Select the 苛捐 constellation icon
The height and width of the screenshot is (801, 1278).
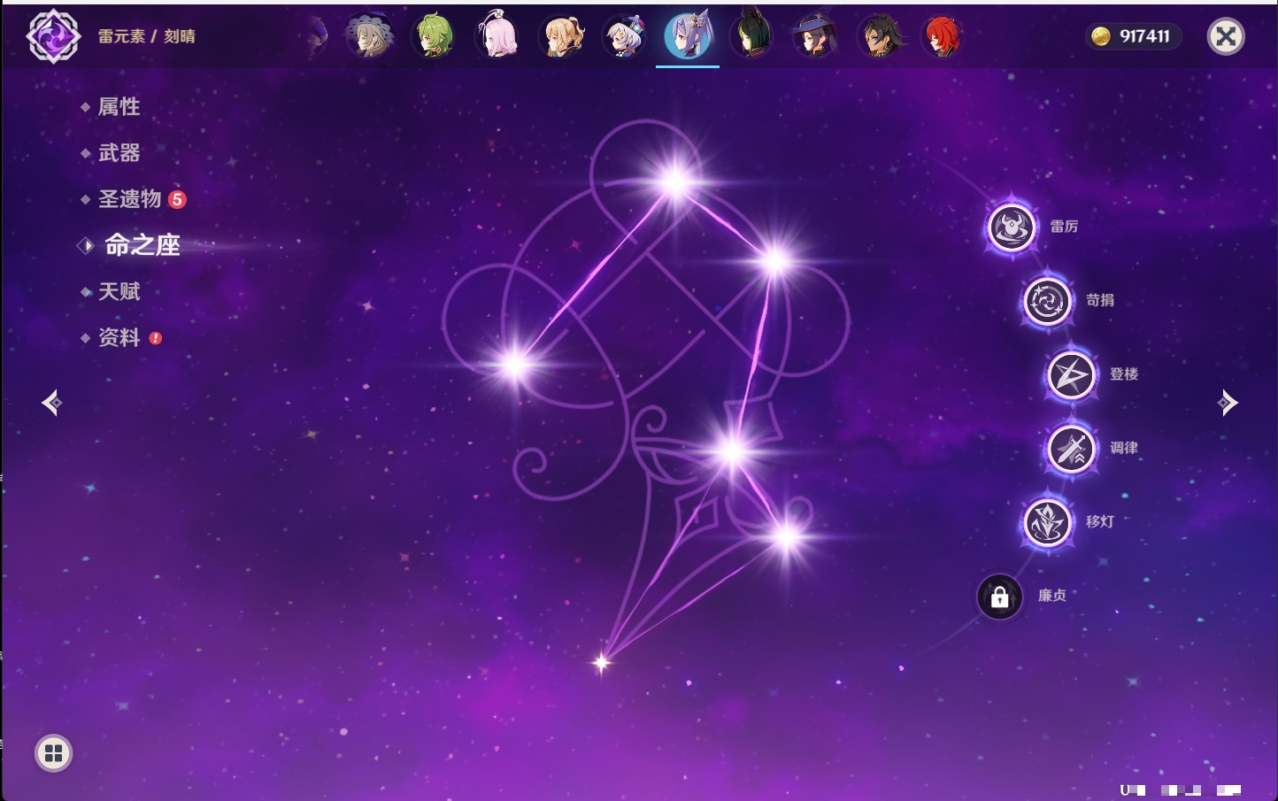[x=1047, y=302]
